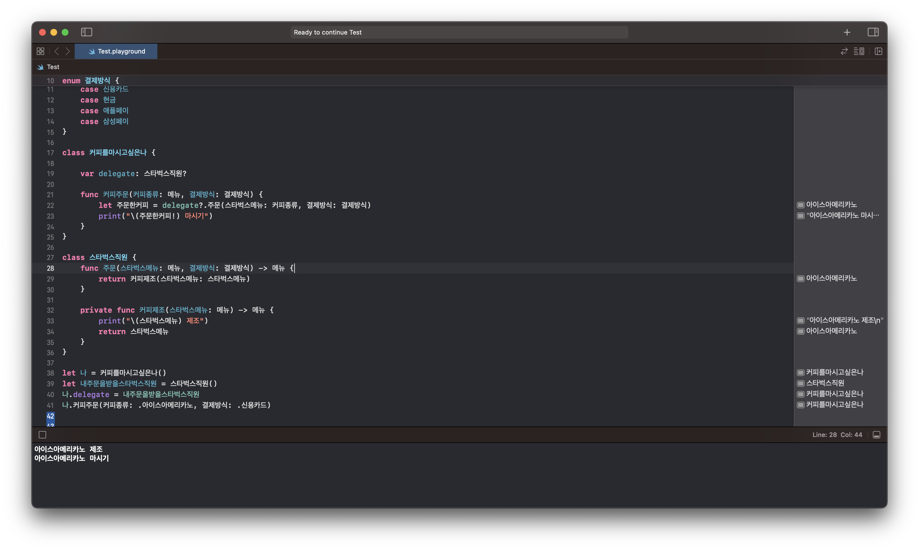
Task: Go forward with right chevron
Action: [x=68, y=51]
